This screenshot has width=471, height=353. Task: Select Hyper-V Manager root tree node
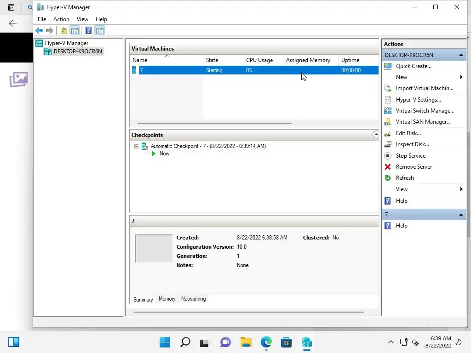(x=67, y=43)
